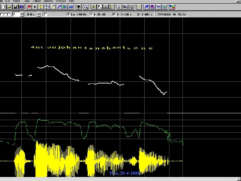The height and width of the screenshot is (181, 241).
Task: Click the red green blue color dots icon
Action: [172, 7]
